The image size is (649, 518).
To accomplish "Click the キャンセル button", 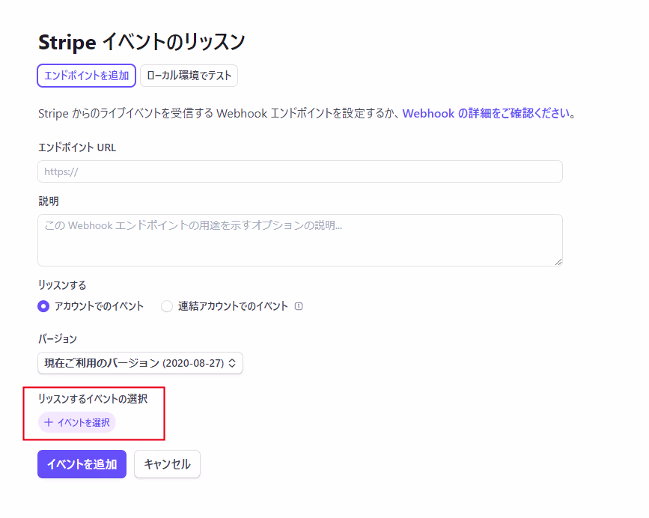I will (167, 464).
